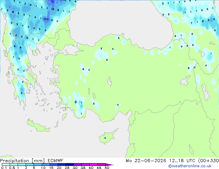Select the 0.1 mm legend color swatch
Image resolution: width=219 pixels, height=169 pixels.
click(6, 165)
